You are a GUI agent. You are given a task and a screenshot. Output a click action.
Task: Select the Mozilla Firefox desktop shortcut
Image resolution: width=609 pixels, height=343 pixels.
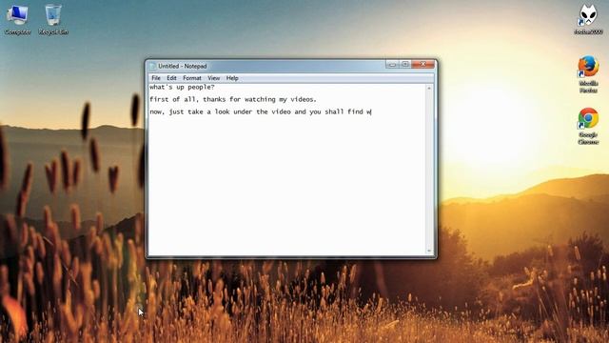[x=588, y=74]
